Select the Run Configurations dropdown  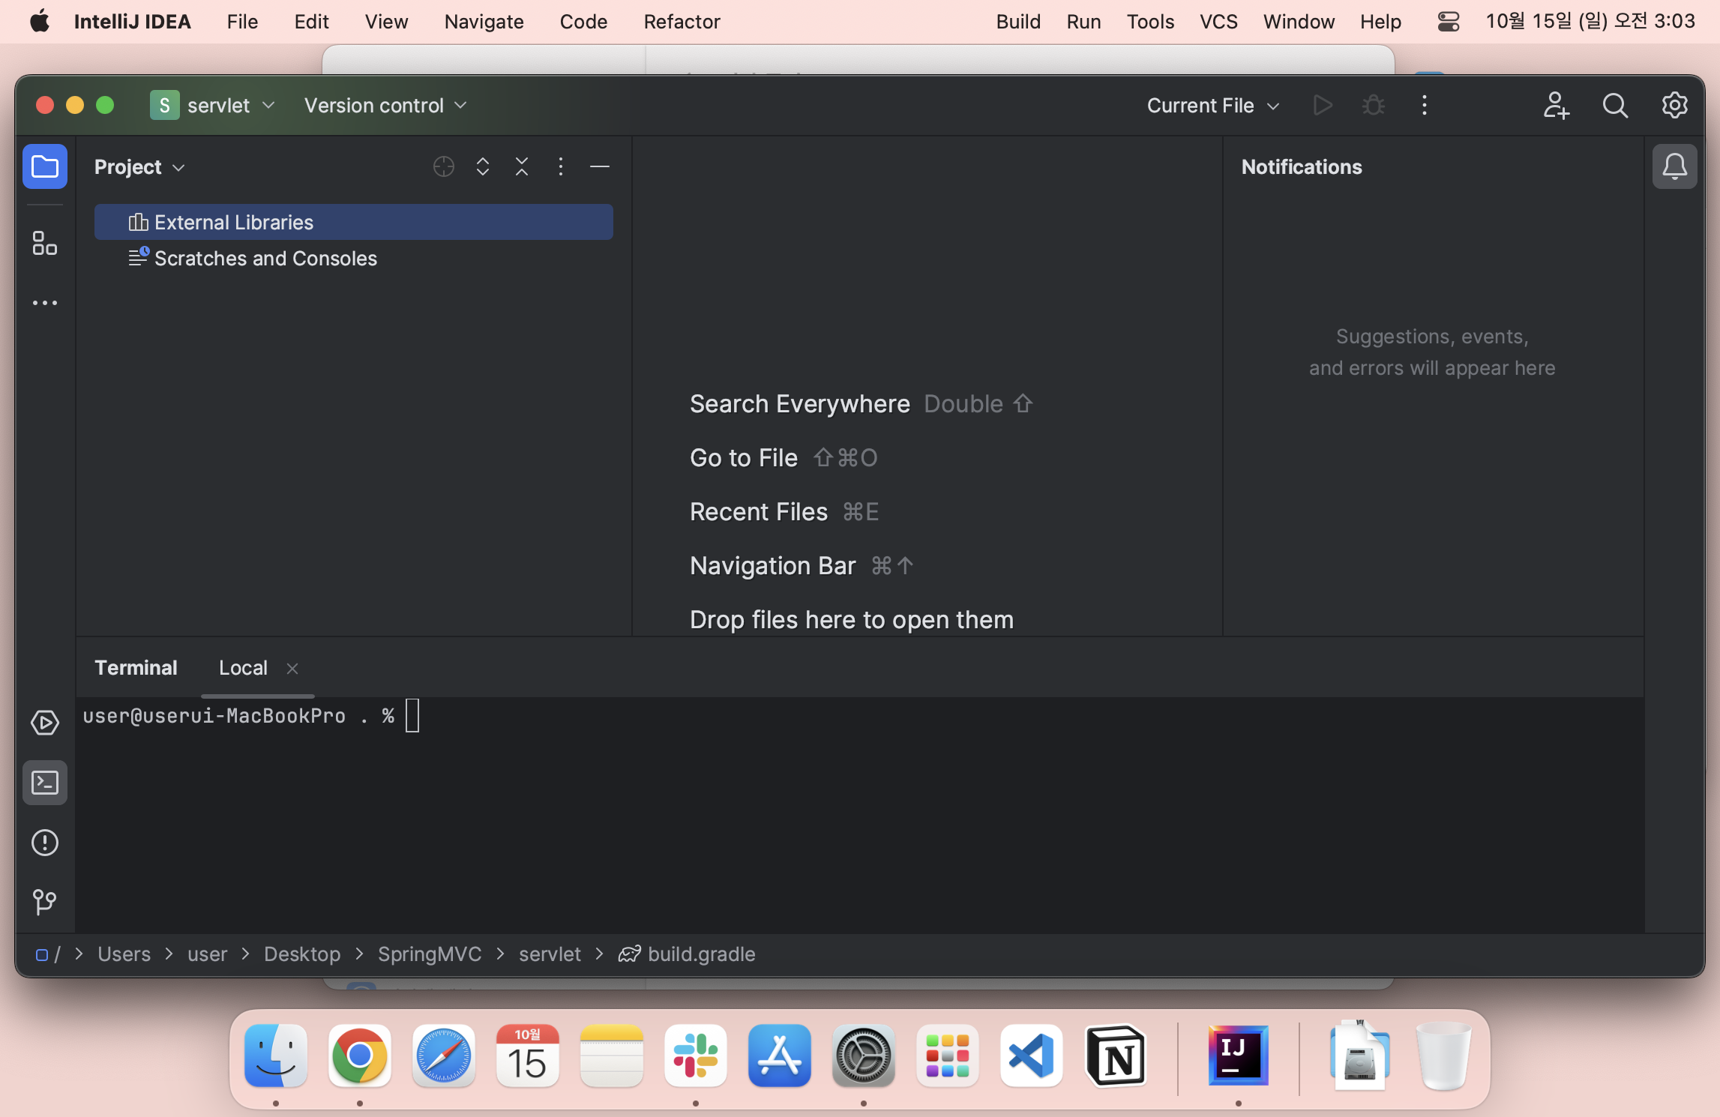pos(1212,104)
